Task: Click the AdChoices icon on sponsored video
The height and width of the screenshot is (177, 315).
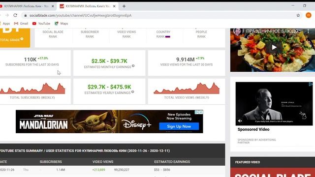Action: 311,84
